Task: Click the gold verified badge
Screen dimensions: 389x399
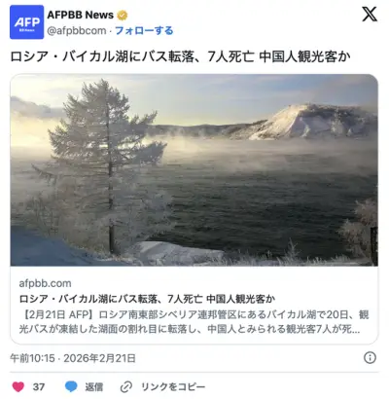Action: [123, 15]
